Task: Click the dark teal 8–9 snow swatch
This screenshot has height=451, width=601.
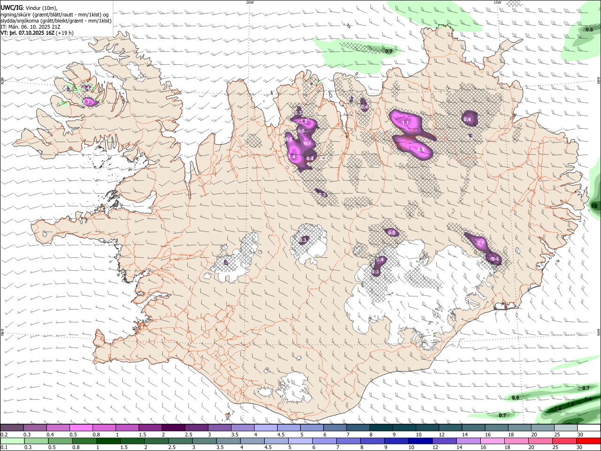Action: [x=381, y=428]
